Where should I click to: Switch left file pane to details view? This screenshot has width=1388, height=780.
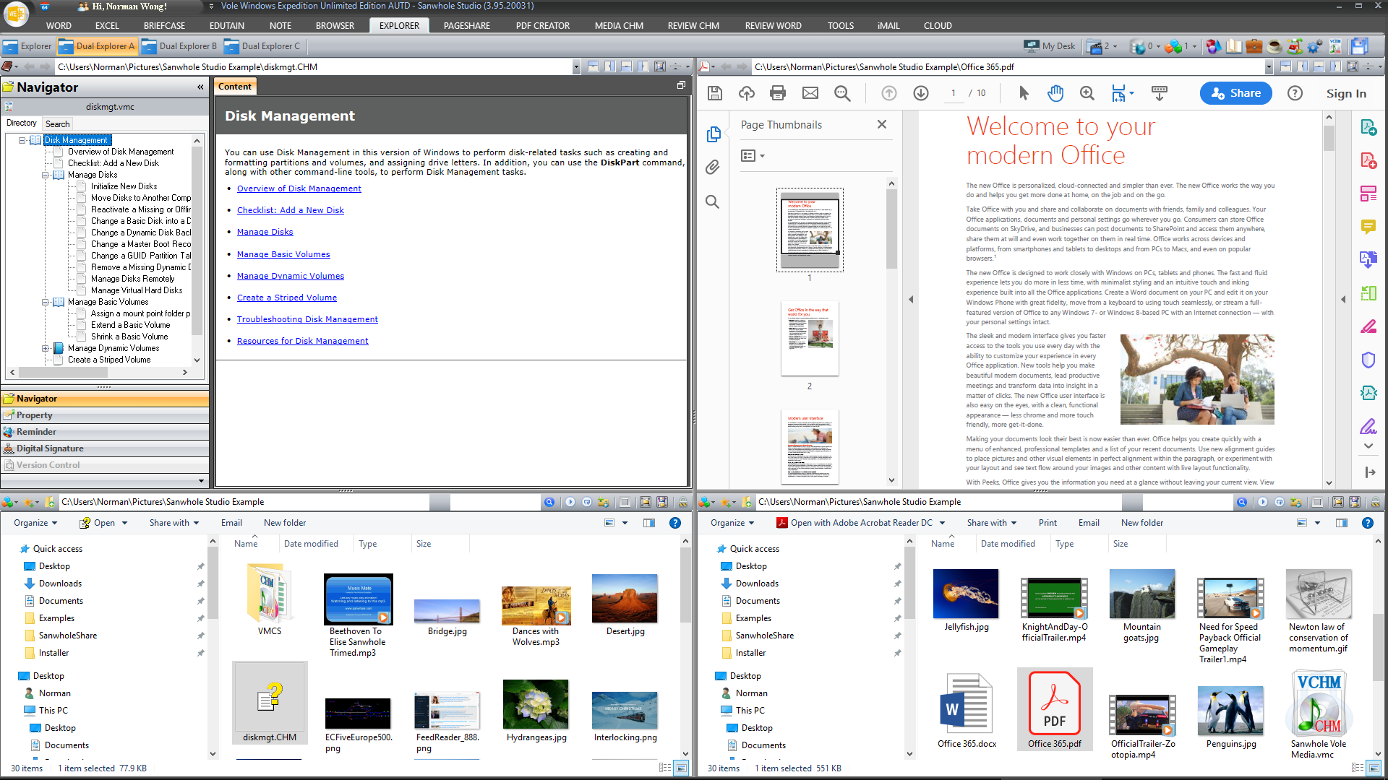[x=665, y=768]
